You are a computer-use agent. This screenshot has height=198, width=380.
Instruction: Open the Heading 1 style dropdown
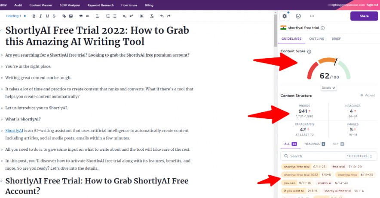point(16,16)
